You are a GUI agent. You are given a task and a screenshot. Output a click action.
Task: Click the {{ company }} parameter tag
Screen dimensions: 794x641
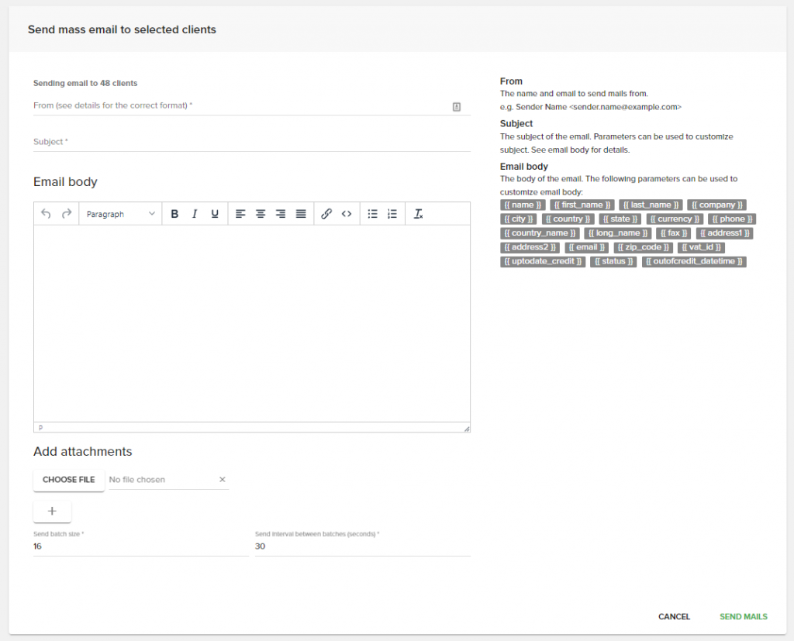click(717, 205)
